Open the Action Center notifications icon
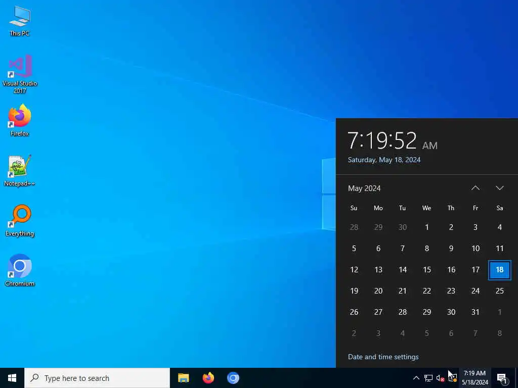 [x=502, y=378]
